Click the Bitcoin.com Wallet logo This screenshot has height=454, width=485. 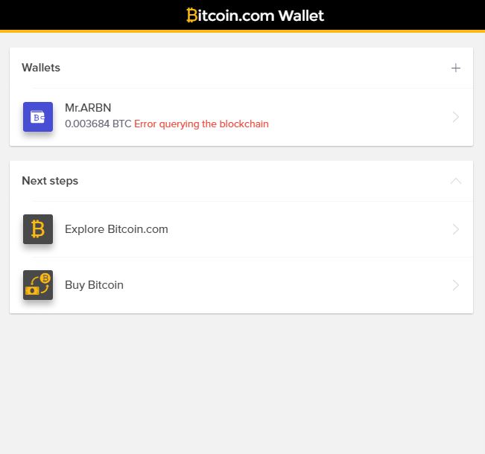click(x=256, y=16)
